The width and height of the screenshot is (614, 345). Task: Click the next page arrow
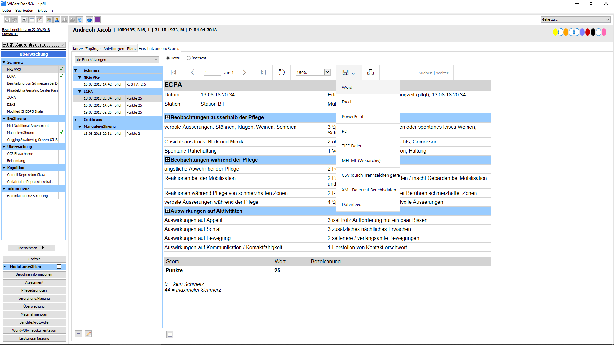coord(244,73)
